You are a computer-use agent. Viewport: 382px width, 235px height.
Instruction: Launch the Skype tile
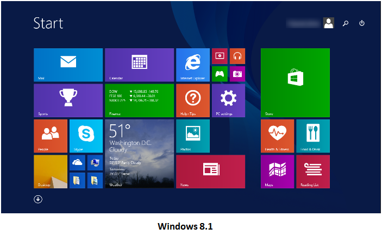pos(86,136)
